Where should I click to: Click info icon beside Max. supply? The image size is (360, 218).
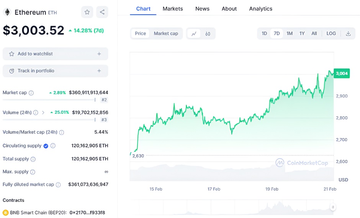[x=33, y=172]
